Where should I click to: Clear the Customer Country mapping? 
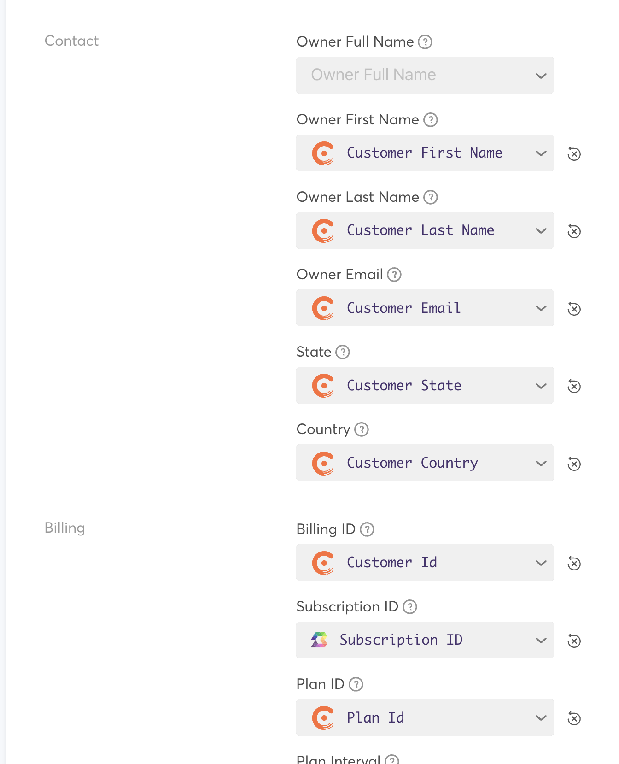click(x=574, y=463)
